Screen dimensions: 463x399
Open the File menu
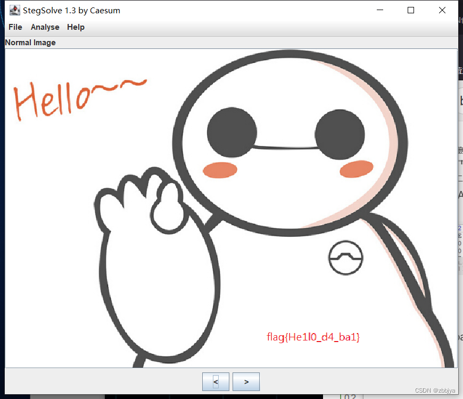pos(15,27)
